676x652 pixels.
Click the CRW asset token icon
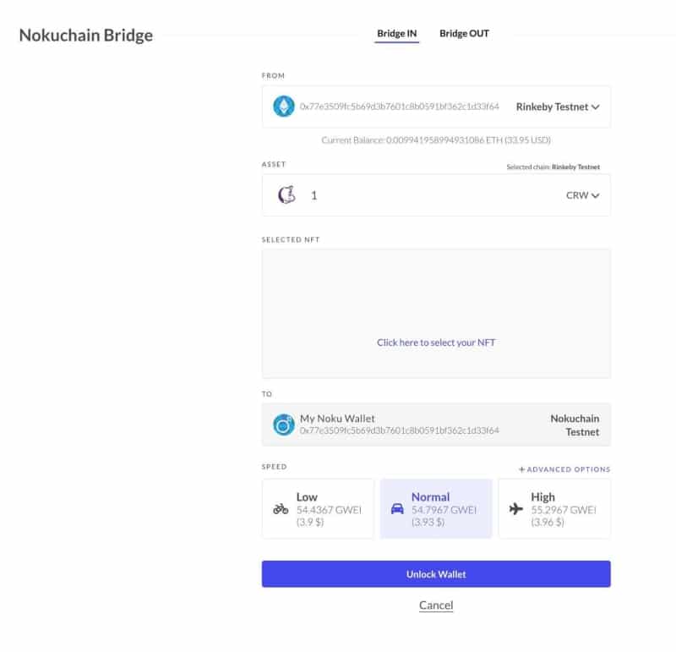pos(286,195)
